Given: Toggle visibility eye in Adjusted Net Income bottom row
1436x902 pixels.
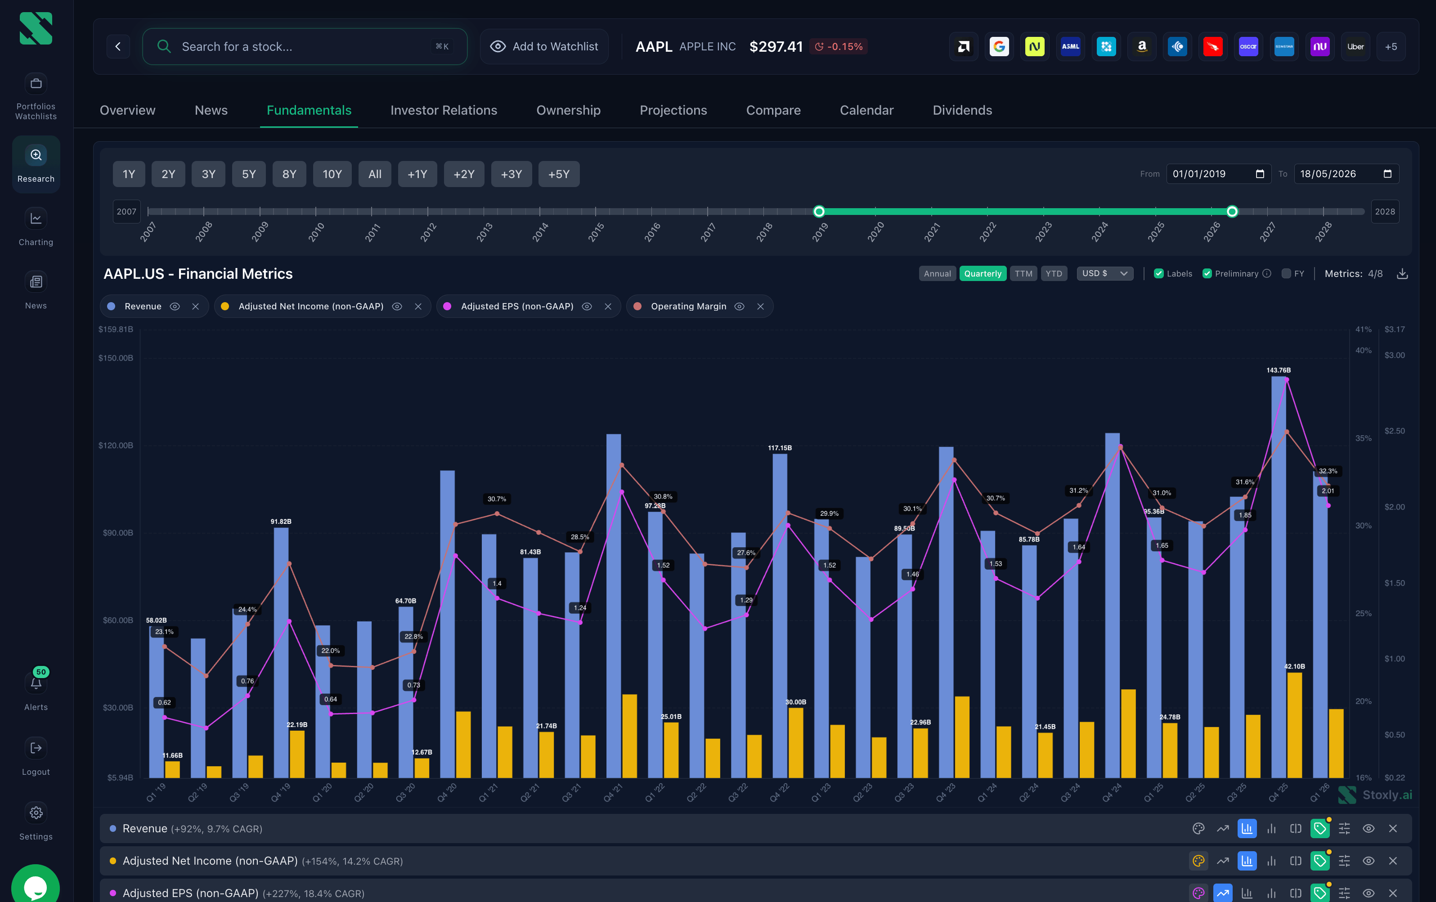Looking at the screenshot, I should tap(1369, 861).
